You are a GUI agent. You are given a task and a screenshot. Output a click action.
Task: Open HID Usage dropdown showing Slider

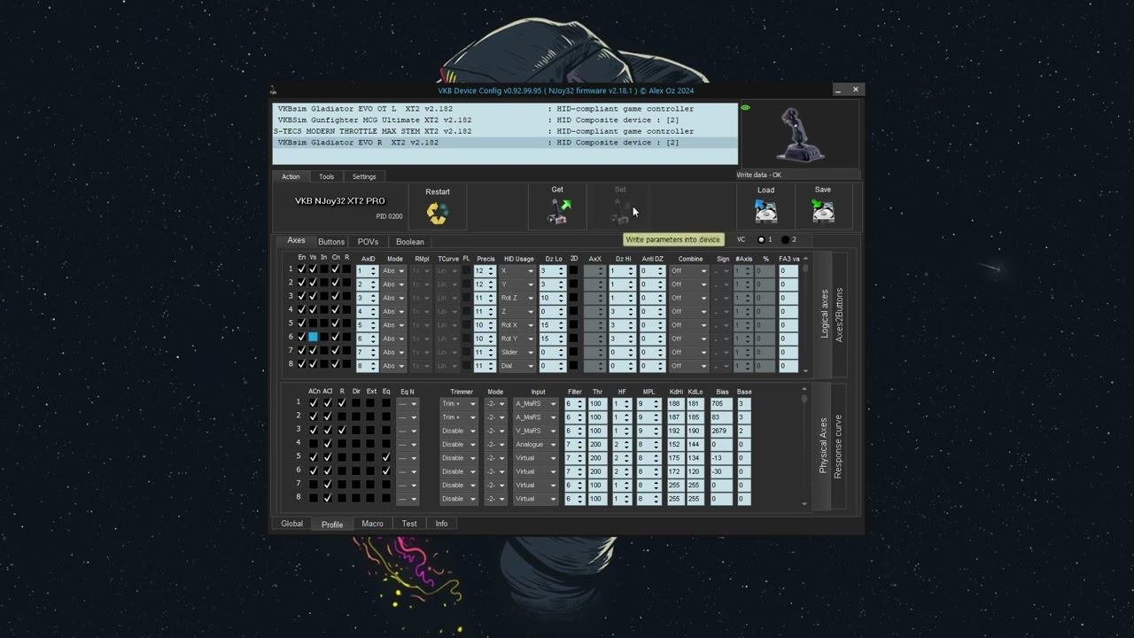(517, 353)
